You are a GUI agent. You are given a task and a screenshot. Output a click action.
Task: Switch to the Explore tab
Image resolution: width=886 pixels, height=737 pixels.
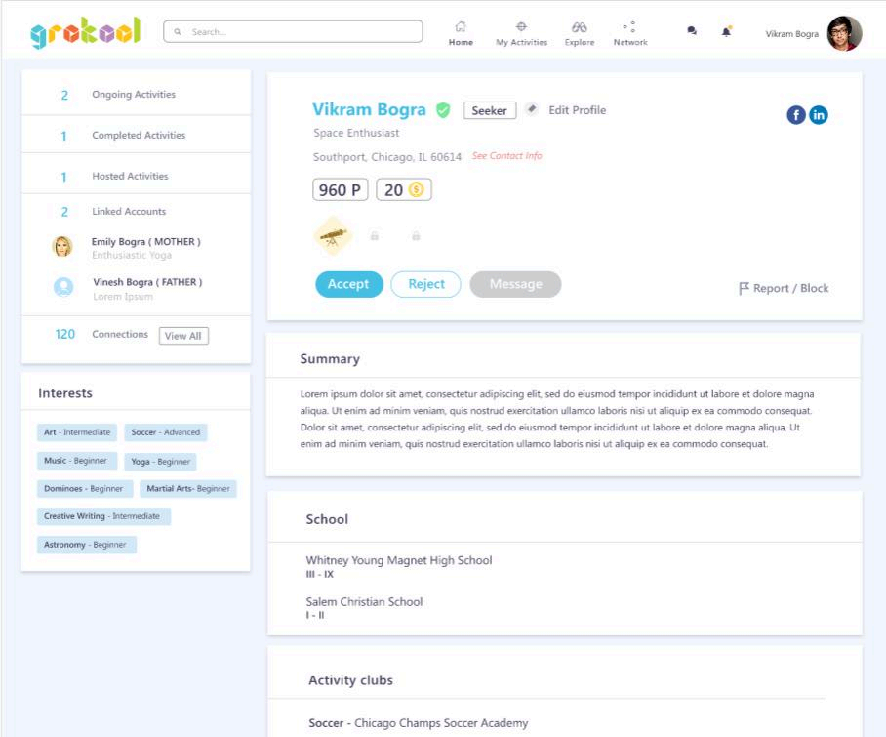tap(579, 33)
